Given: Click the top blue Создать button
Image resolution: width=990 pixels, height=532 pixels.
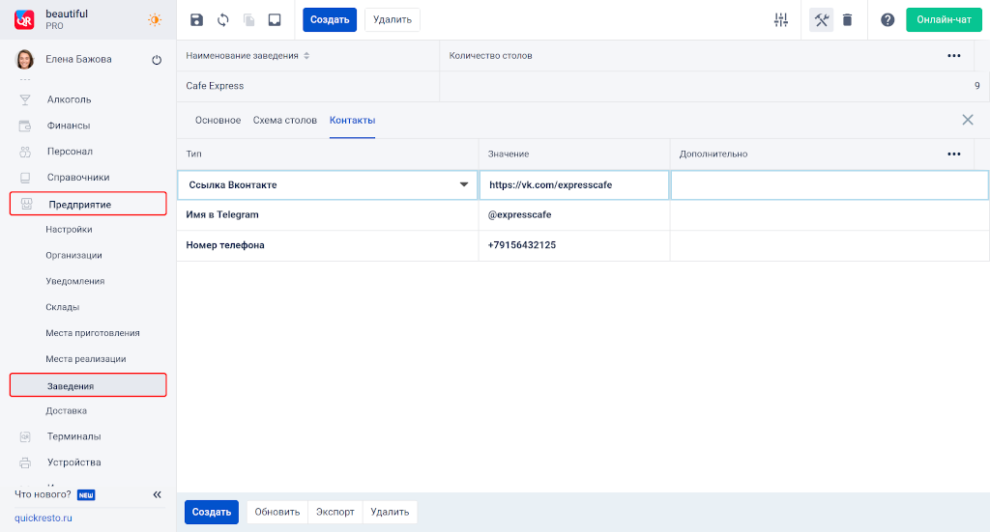Looking at the screenshot, I should 330,19.
